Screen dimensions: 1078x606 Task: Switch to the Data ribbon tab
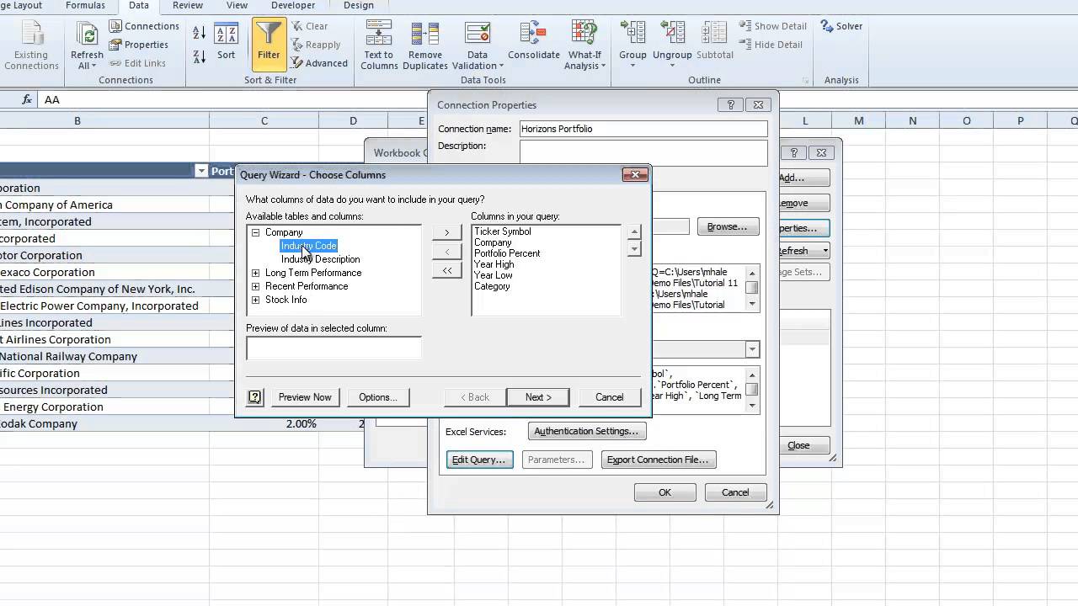tap(138, 5)
